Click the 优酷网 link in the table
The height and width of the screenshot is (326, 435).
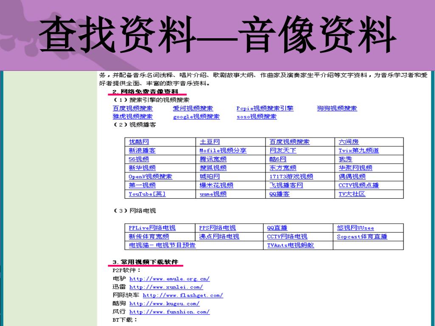pyautogui.click(x=139, y=142)
